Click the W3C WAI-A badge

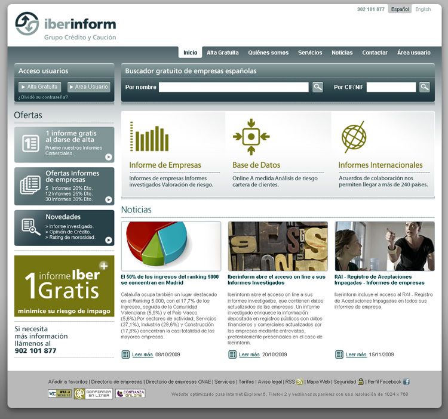click(60, 393)
